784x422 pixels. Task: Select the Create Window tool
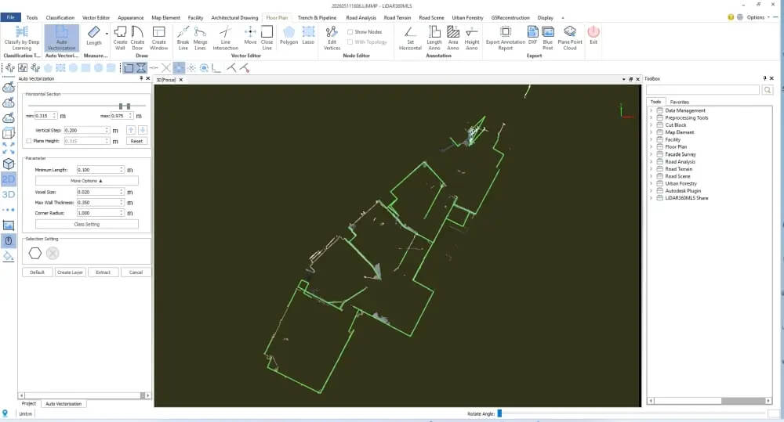[x=158, y=38]
